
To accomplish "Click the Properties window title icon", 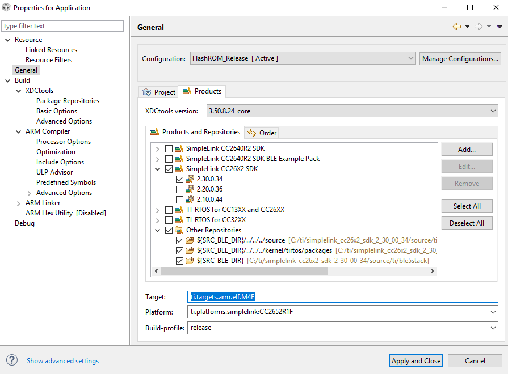I will pos(6,7).
